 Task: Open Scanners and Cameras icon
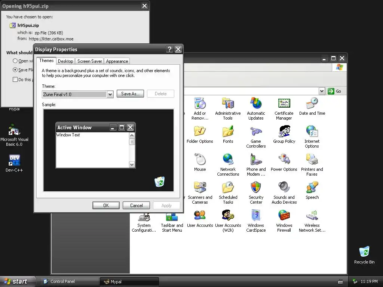200,188
